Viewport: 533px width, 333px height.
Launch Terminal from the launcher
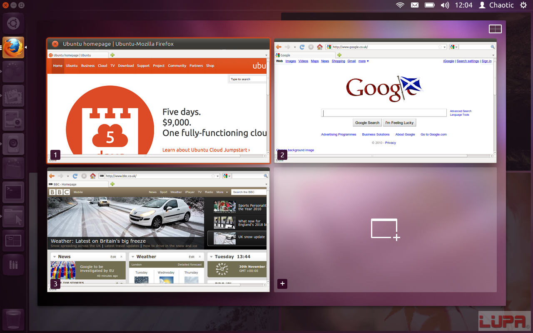point(13,192)
